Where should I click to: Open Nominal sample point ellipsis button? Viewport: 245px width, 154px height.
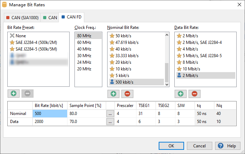pos(110,113)
